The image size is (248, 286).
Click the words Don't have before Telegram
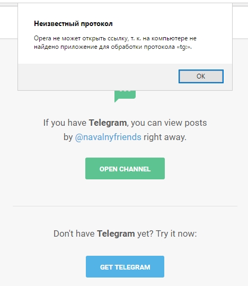74,233
